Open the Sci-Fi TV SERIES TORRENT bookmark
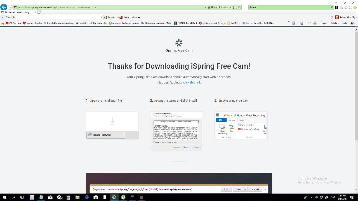This screenshot has width=358, height=201. (x=258, y=23)
